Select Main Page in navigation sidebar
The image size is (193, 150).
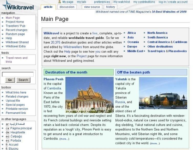pos(13,18)
